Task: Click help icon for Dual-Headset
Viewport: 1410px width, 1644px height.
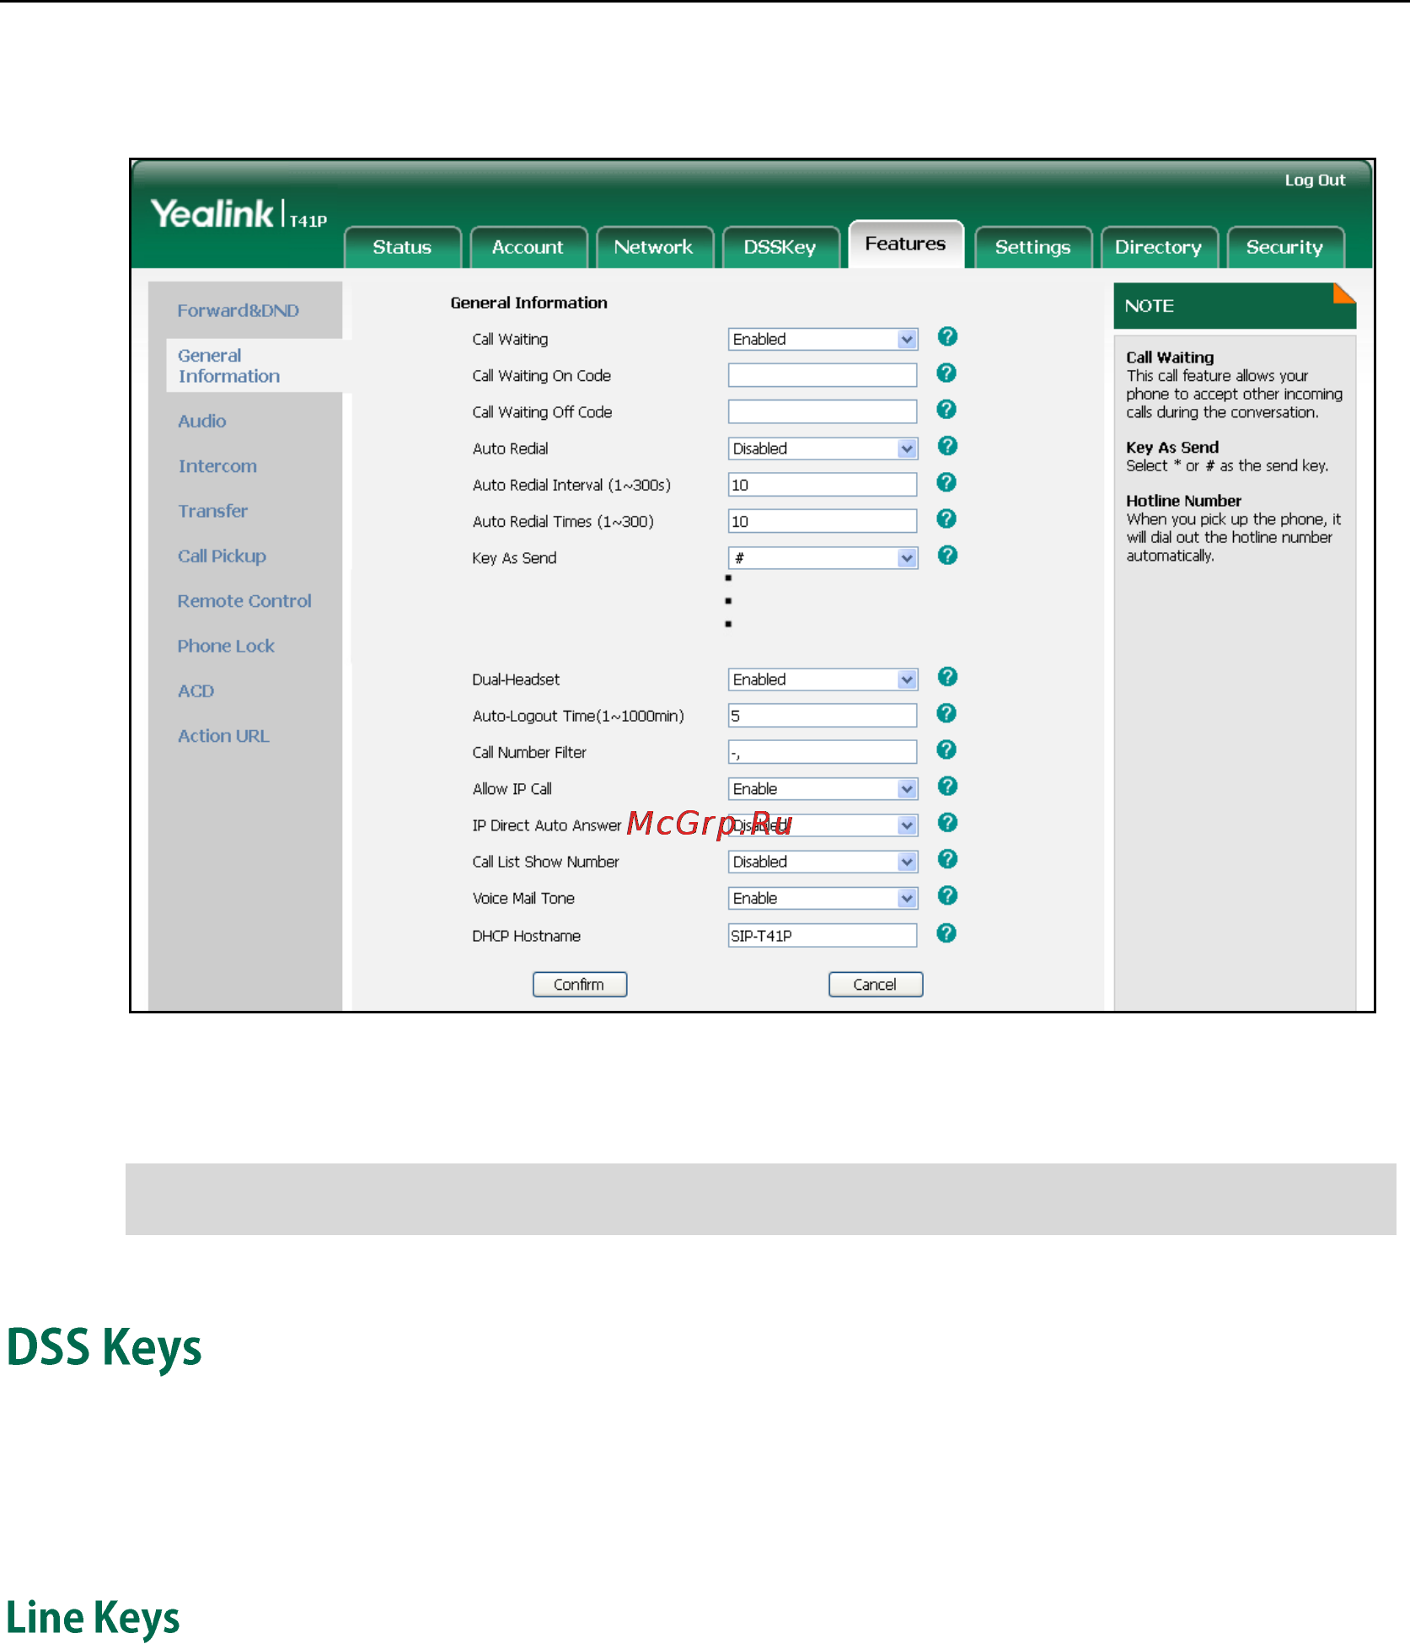Action: coord(947,677)
